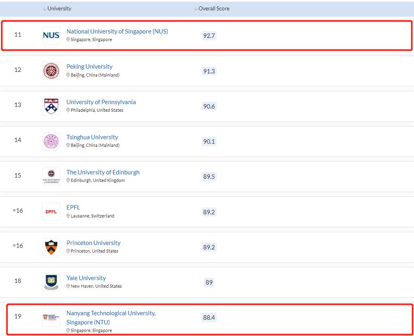Click the NUS logo thumbnail

(51, 36)
